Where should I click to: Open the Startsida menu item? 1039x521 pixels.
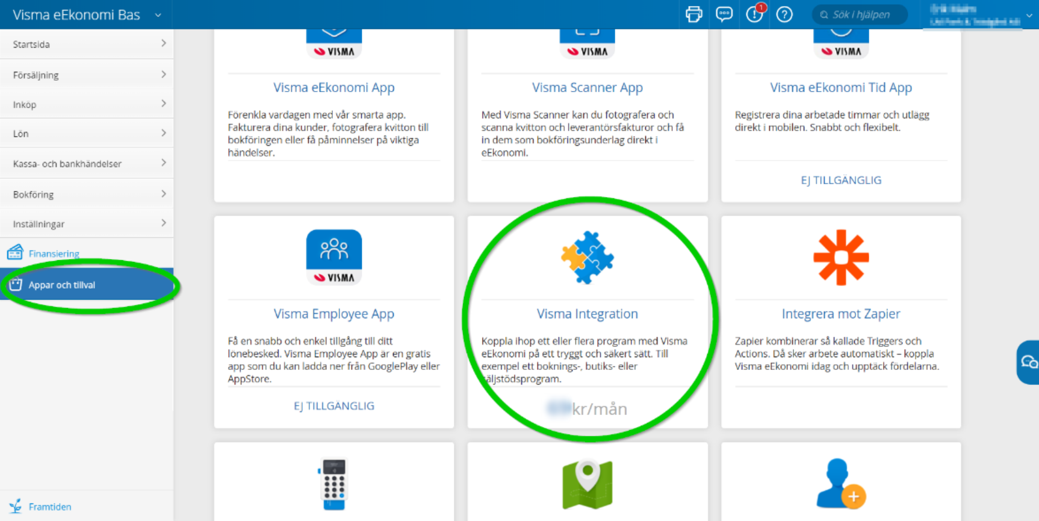87,44
